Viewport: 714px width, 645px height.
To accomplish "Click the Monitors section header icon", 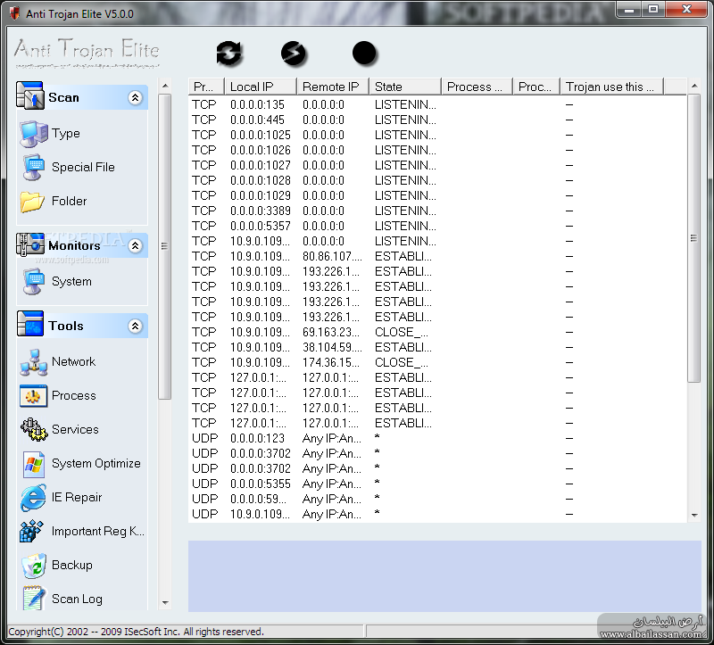I will pyautogui.click(x=30, y=244).
